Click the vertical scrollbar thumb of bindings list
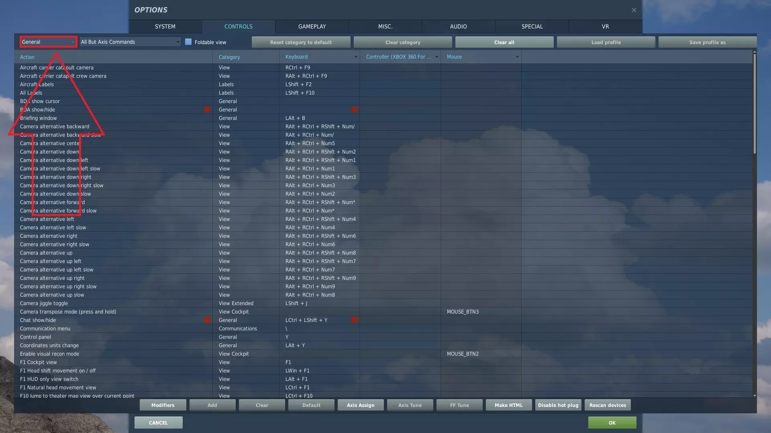 tap(755, 104)
